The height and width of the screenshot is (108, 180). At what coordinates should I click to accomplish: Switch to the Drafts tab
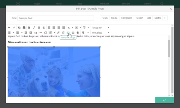157,18
